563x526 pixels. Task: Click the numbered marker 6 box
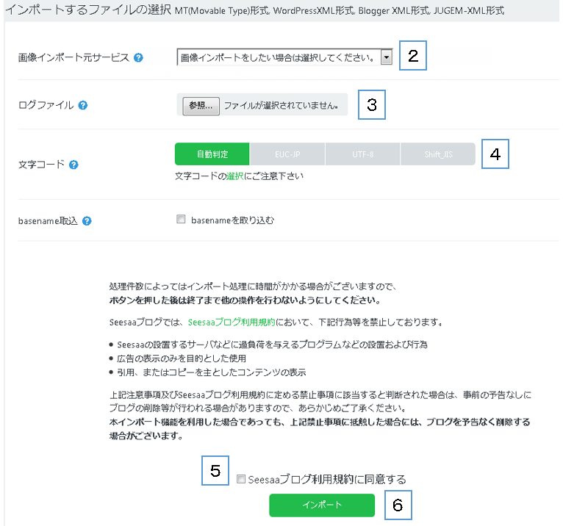click(x=398, y=505)
